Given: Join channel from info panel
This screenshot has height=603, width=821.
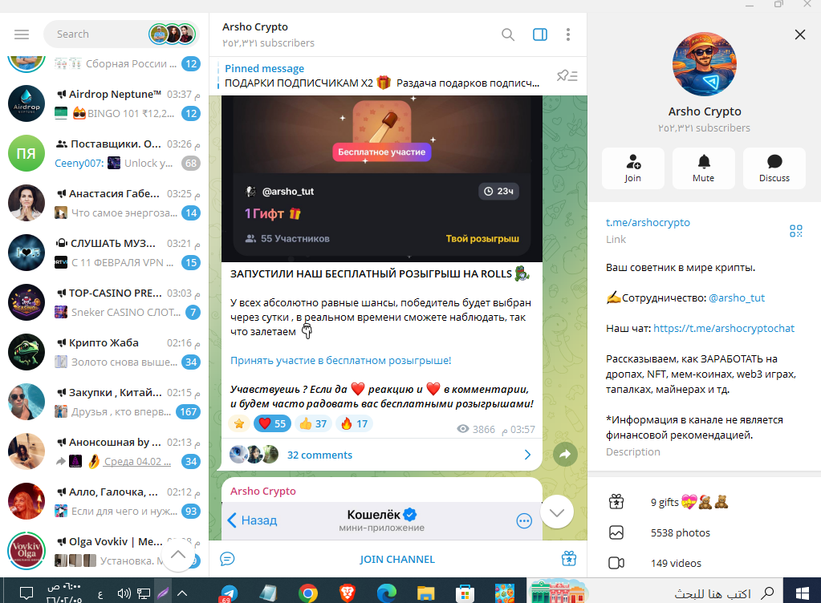Looking at the screenshot, I should [x=632, y=168].
